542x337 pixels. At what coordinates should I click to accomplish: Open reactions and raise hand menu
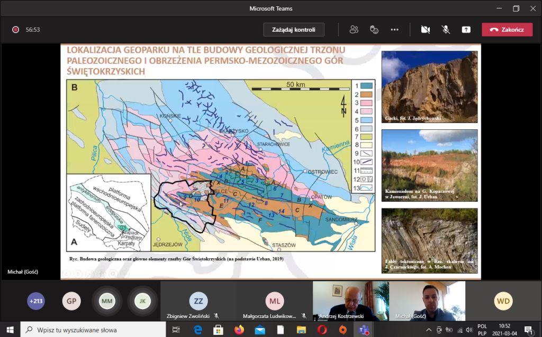[374, 30]
